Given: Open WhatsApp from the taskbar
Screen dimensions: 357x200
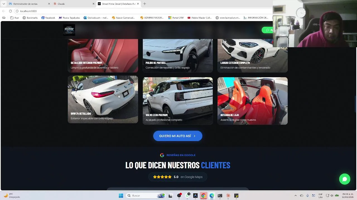Looking at the screenshot, I should 187,196.
